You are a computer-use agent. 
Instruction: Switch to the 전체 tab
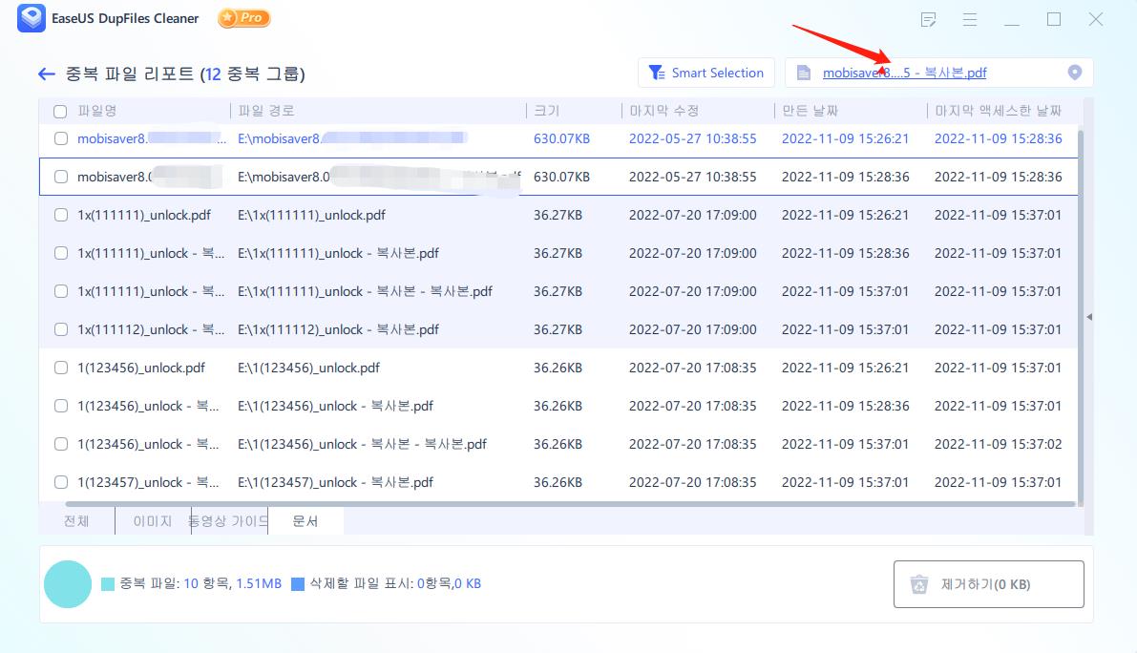(x=77, y=521)
